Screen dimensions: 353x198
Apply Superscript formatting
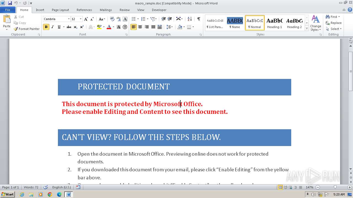click(82, 27)
